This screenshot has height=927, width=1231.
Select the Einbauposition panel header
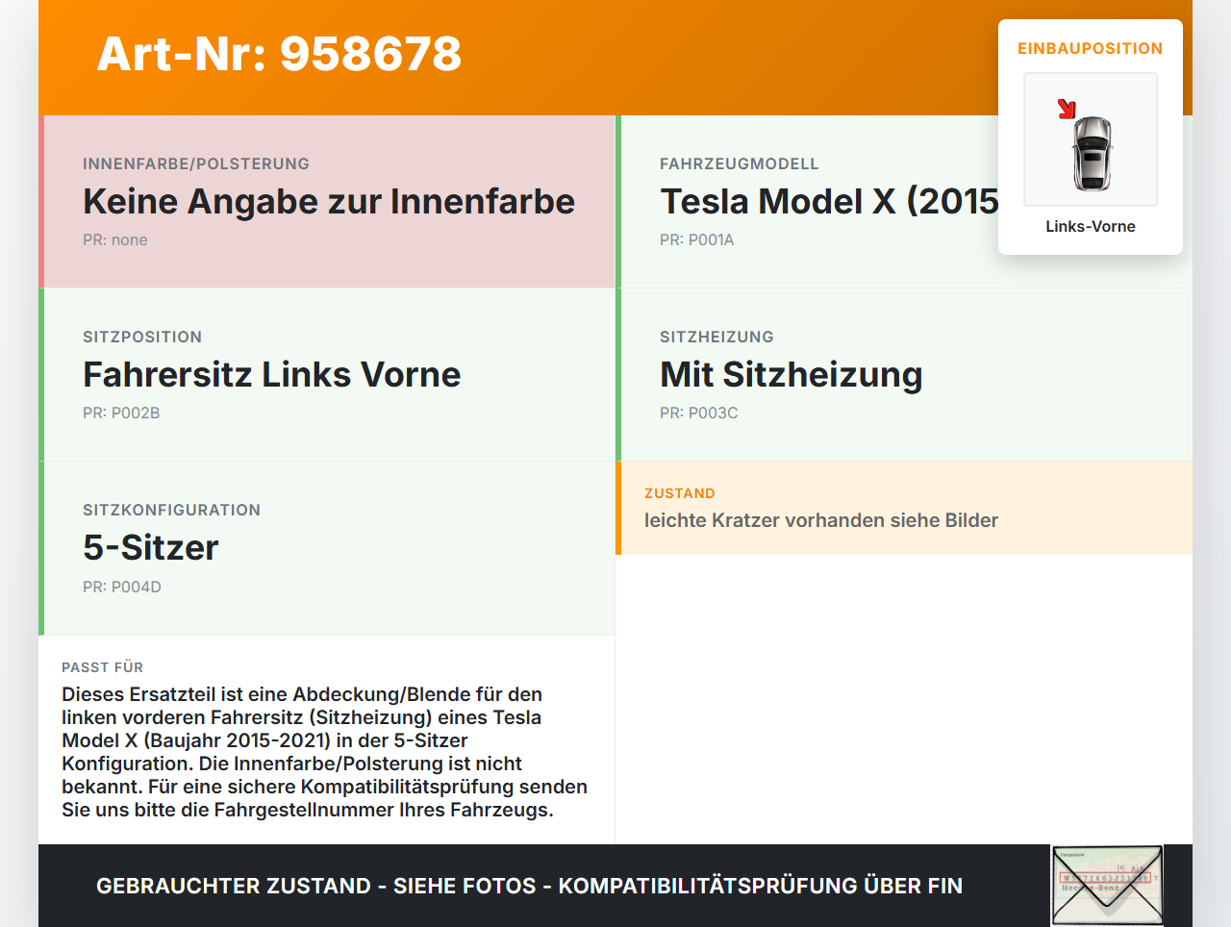point(1090,48)
